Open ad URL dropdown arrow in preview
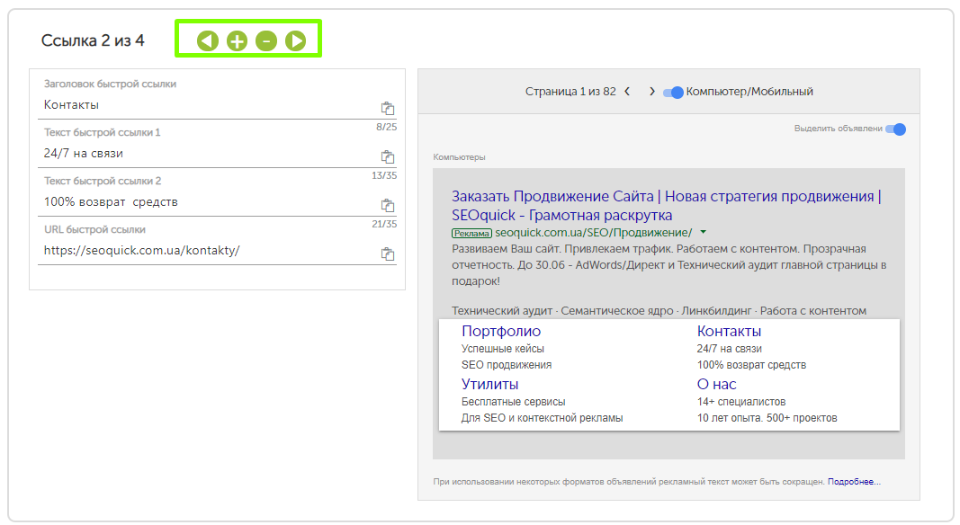Screen dimensions: 960x525 pos(704,232)
